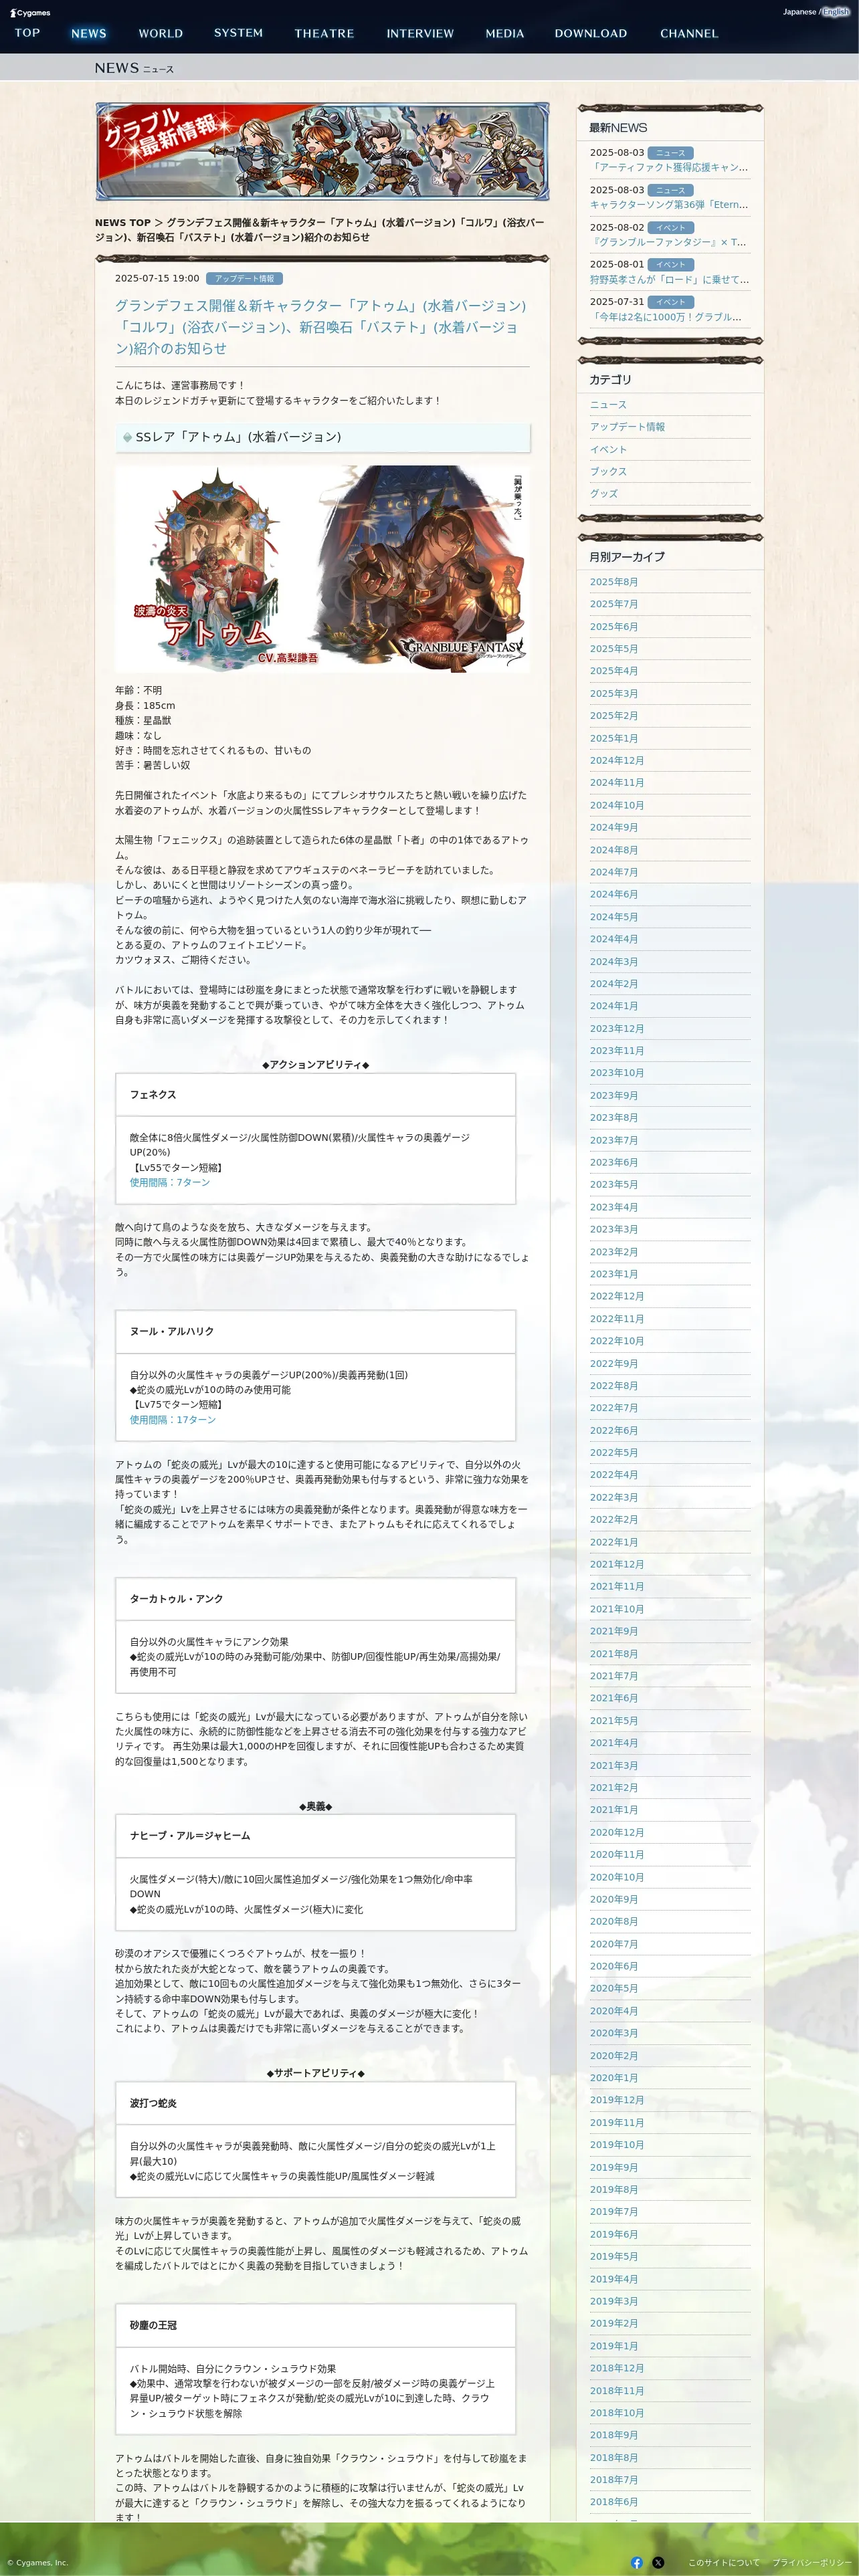
Task: Open the プライバシーポリシー footer link
Action: [811, 2562]
